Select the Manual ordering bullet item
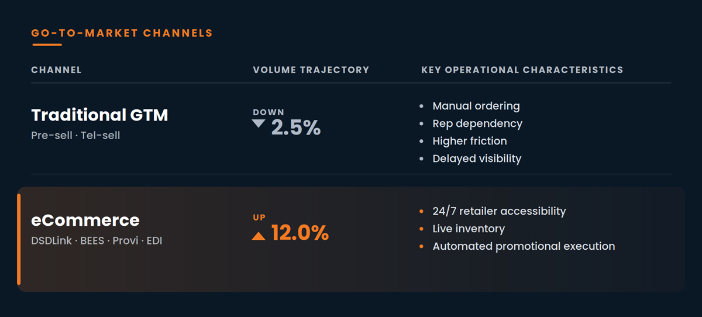702x317 pixels. click(476, 106)
